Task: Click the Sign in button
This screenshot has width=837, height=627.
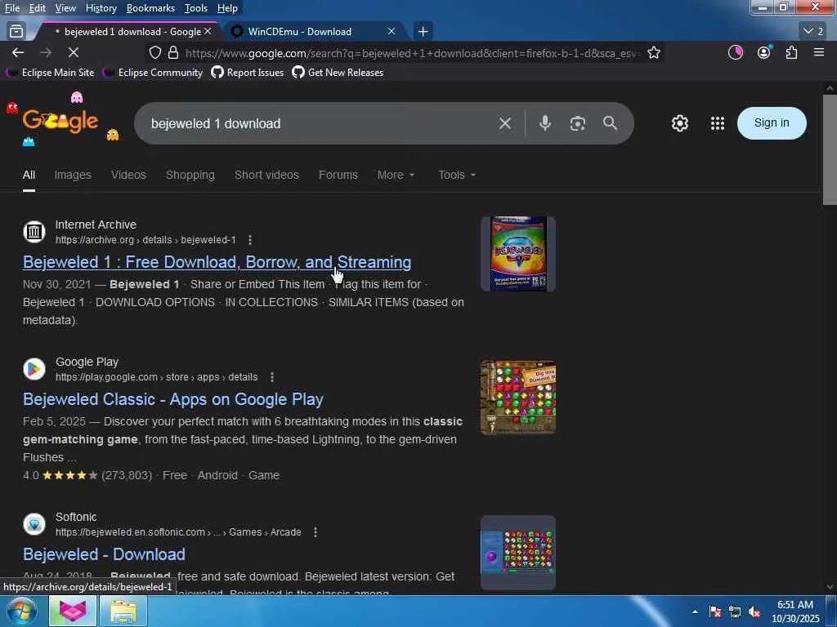Action: (x=772, y=122)
